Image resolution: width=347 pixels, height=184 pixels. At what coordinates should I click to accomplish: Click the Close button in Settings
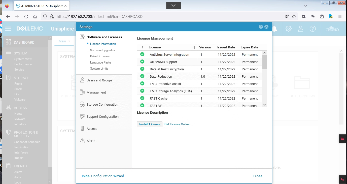(x=258, y=176)
